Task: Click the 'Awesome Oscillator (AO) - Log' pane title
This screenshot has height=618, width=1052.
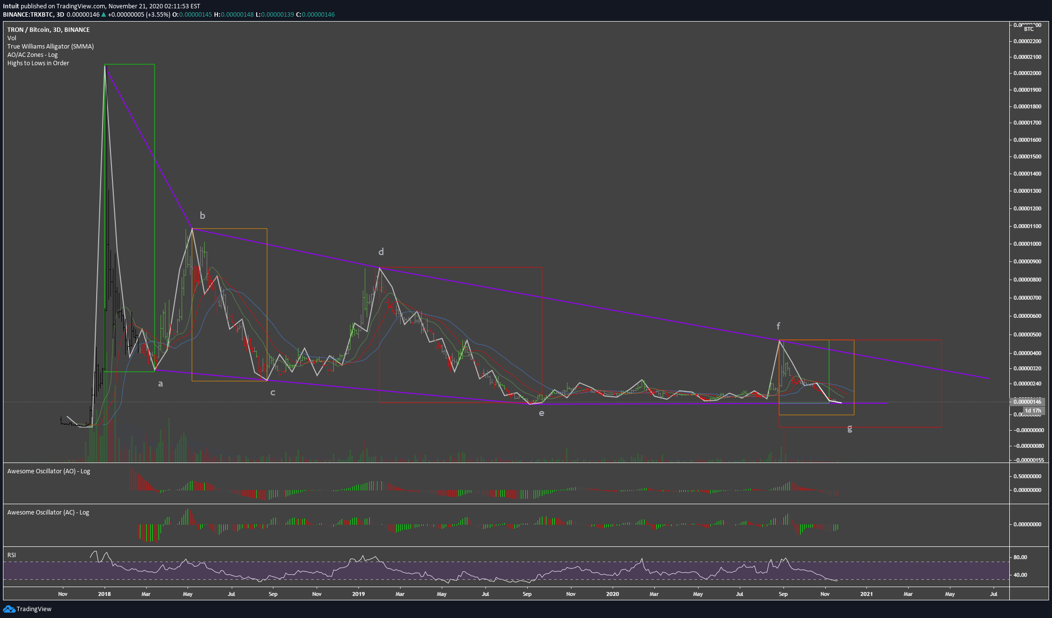Action: (49, 471)
